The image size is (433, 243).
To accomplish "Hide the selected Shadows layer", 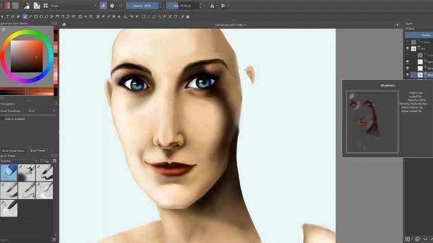I will click(x=407, y=75).
